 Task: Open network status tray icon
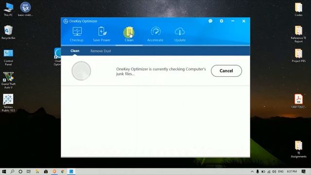tap(269, 172)
